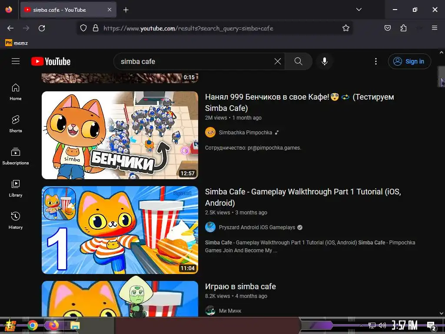The image size is (445, 334).
Task: Open Играю в simba cafe title
Action: (x=240, y=286)
